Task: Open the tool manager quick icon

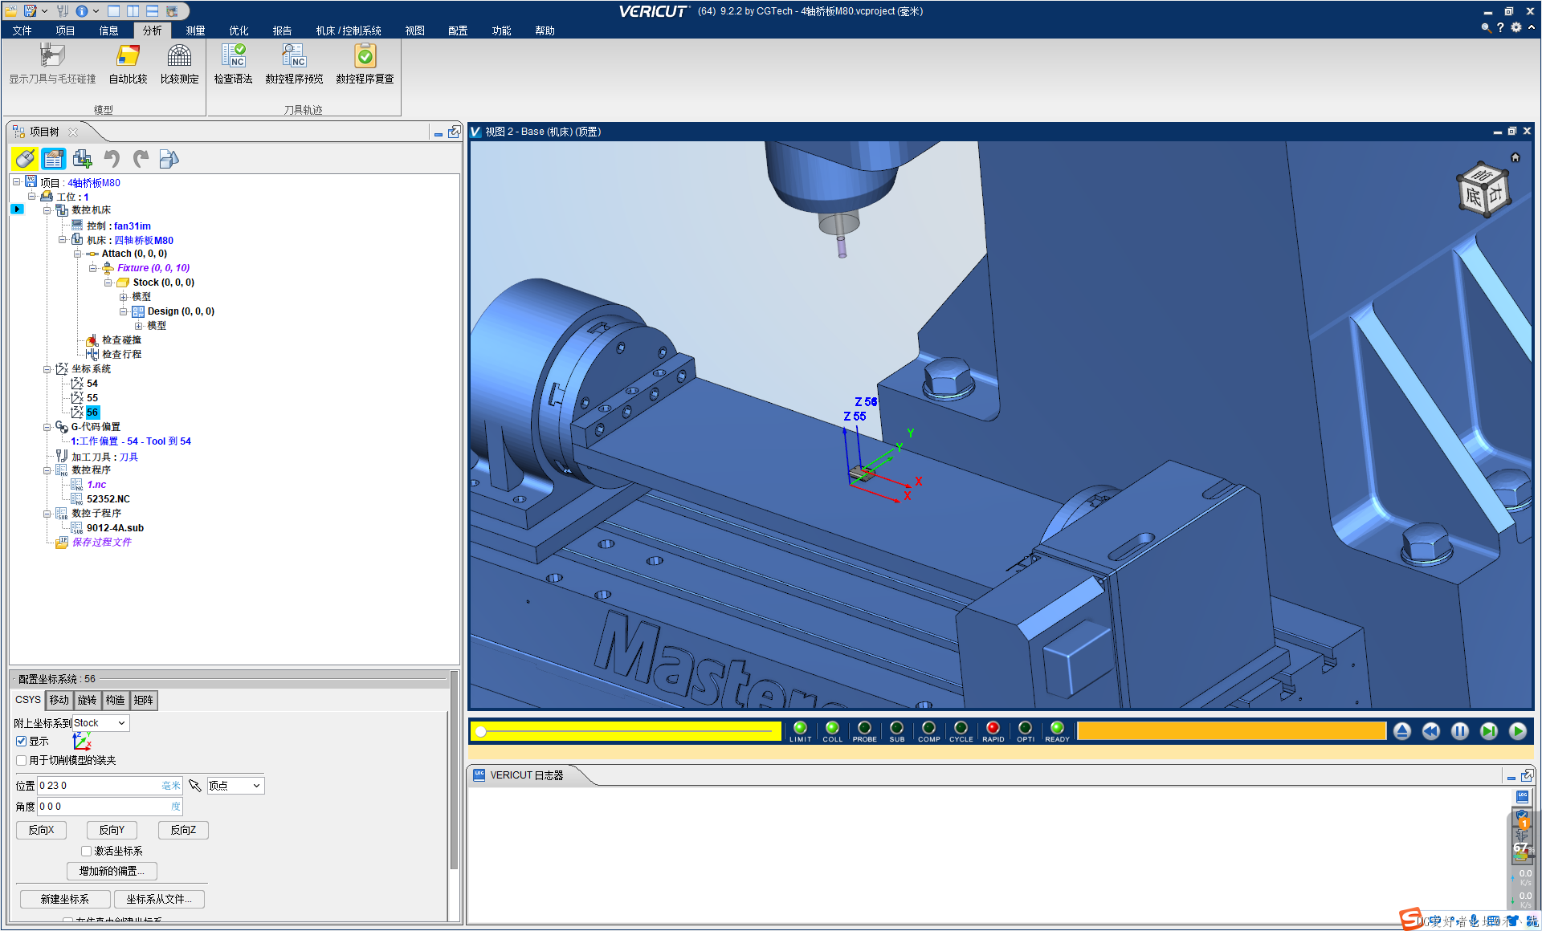Action: (x=63, y=11)
